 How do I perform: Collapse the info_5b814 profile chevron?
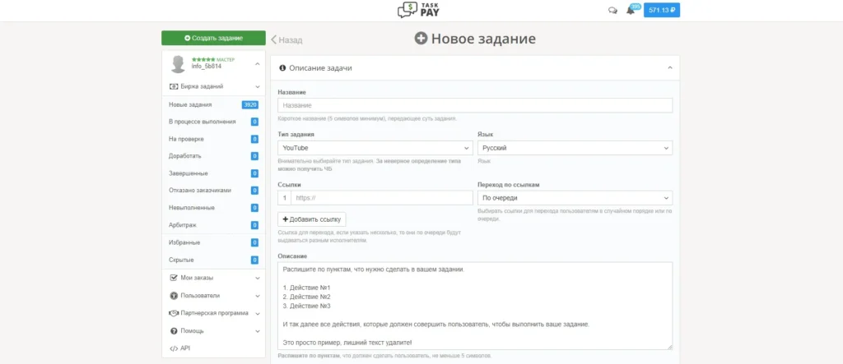point(258,64)
